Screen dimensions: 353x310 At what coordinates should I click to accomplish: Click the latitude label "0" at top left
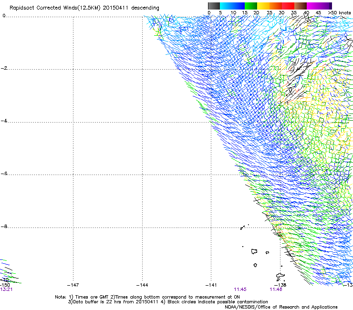4,16
